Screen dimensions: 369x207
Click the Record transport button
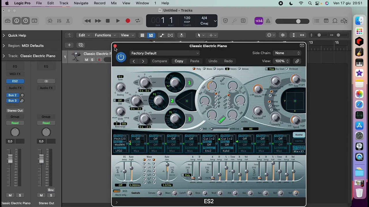128,21
